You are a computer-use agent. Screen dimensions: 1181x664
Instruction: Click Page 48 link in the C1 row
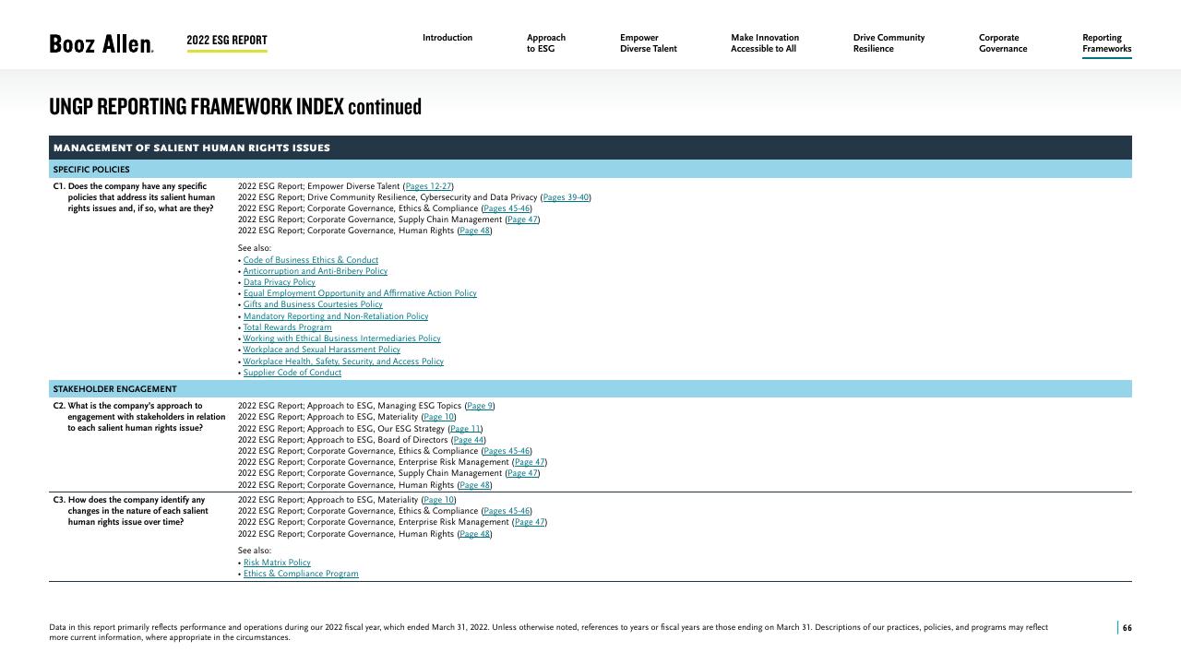coord(474,231)
